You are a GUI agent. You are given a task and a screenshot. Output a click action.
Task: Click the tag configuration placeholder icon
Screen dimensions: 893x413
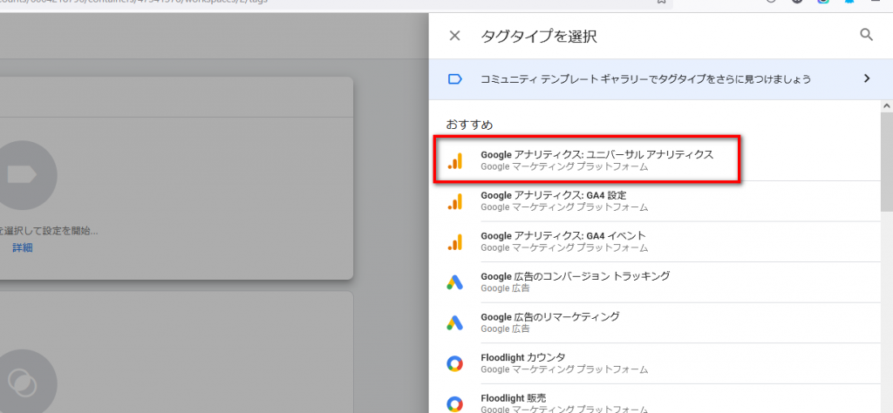coord(22,175)
